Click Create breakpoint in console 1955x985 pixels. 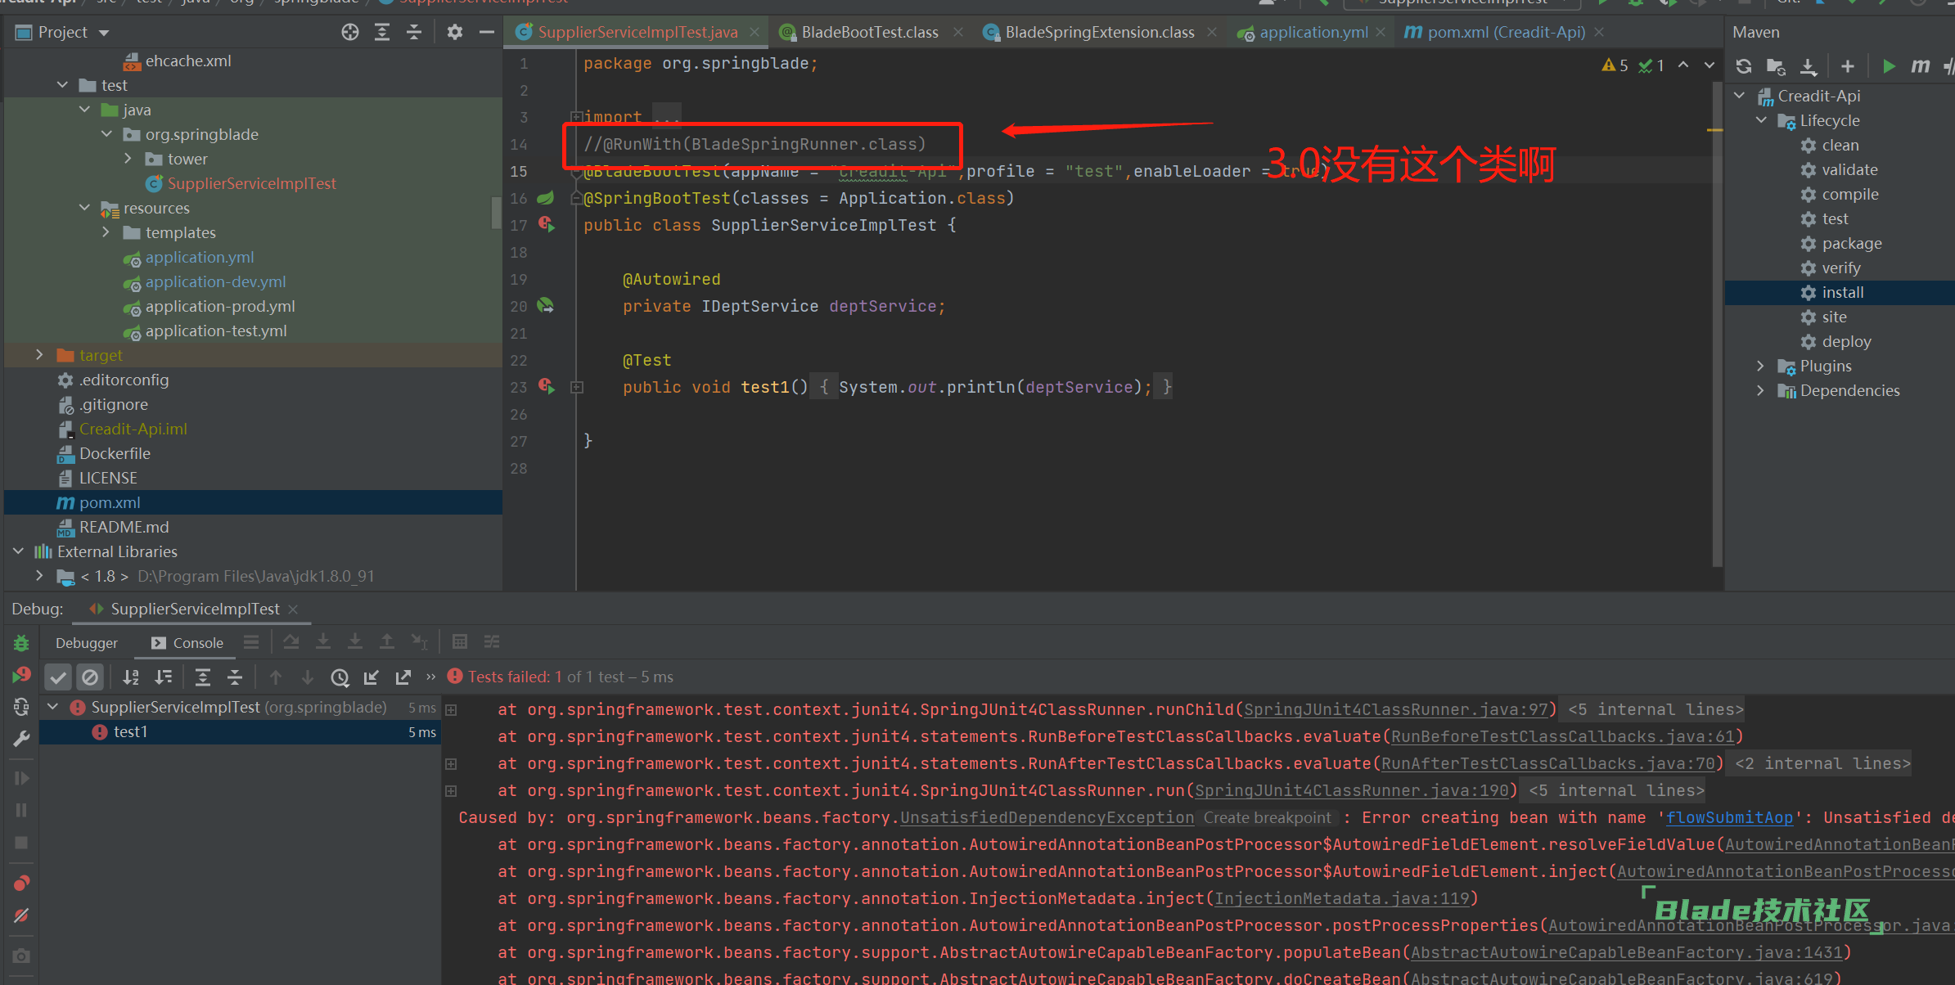tap(1267, 817)
